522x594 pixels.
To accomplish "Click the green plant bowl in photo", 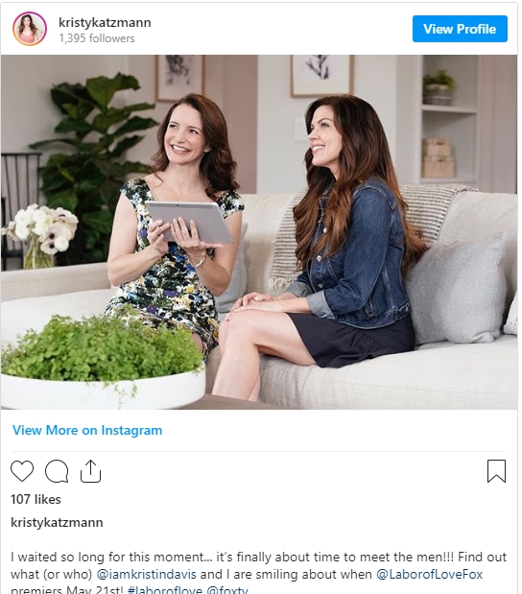I will [x=103, y=362].
